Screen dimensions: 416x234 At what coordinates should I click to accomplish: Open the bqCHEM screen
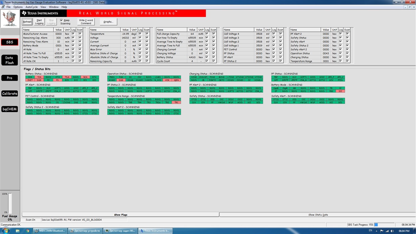click(x=9, y=109)
